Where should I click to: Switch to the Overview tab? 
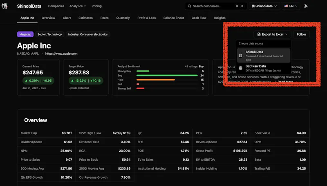point(48,18)
